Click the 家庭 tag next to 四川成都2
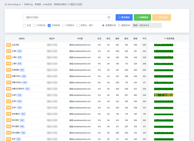 click(23, 133)
